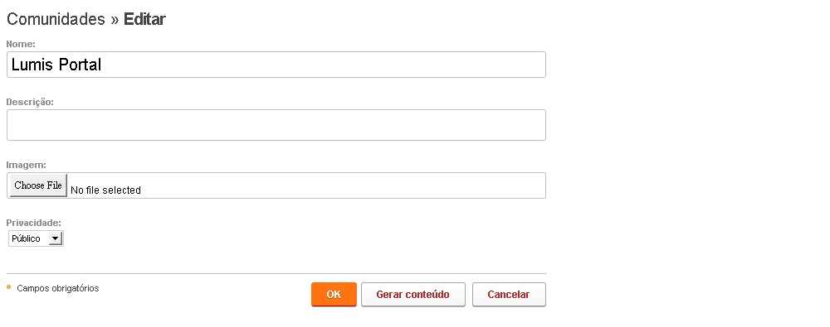Click the Privacidade dropdown arrow

coord(55,238)
